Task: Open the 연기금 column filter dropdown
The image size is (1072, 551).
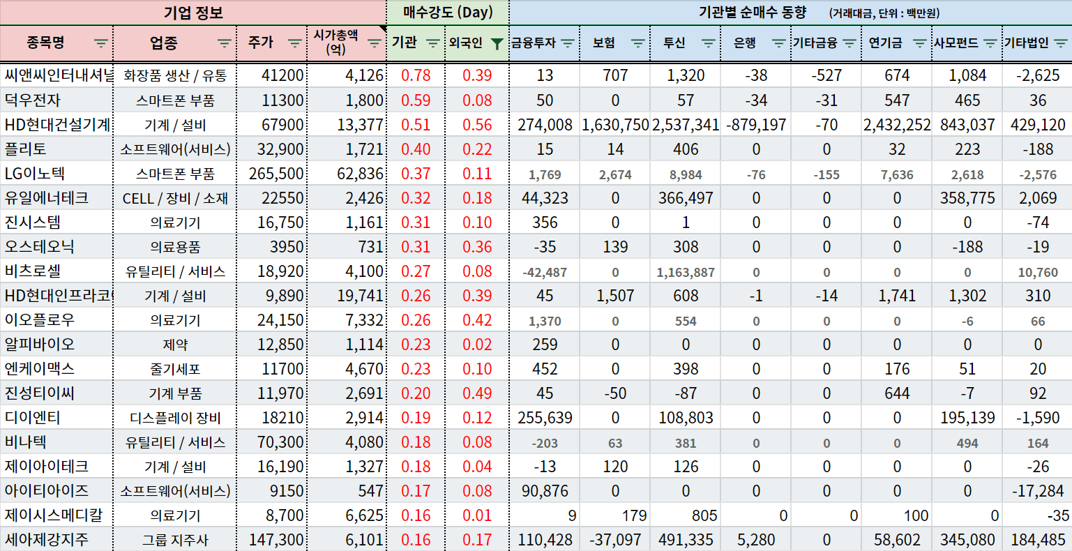Action: (x=920, y=43)
